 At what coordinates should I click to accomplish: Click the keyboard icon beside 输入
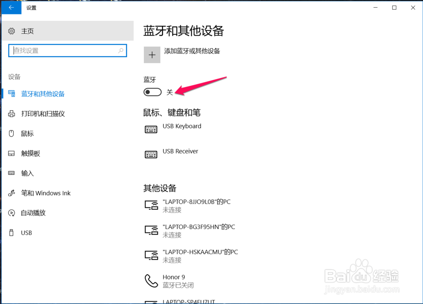click(11, 173)
